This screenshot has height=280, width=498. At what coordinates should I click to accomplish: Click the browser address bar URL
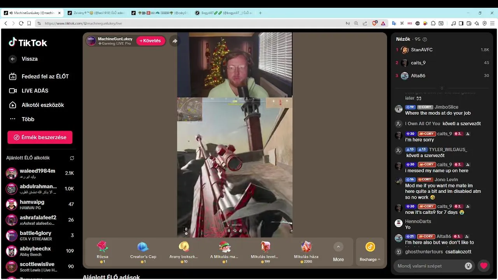(x=83, y=23)
